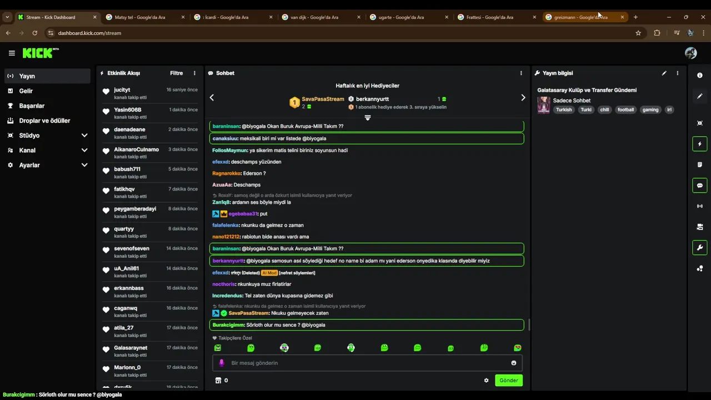Screen dimensions: 711x400
Task: Open Etkinlik Akışı three-dot menu
Action: click(194, 73)
